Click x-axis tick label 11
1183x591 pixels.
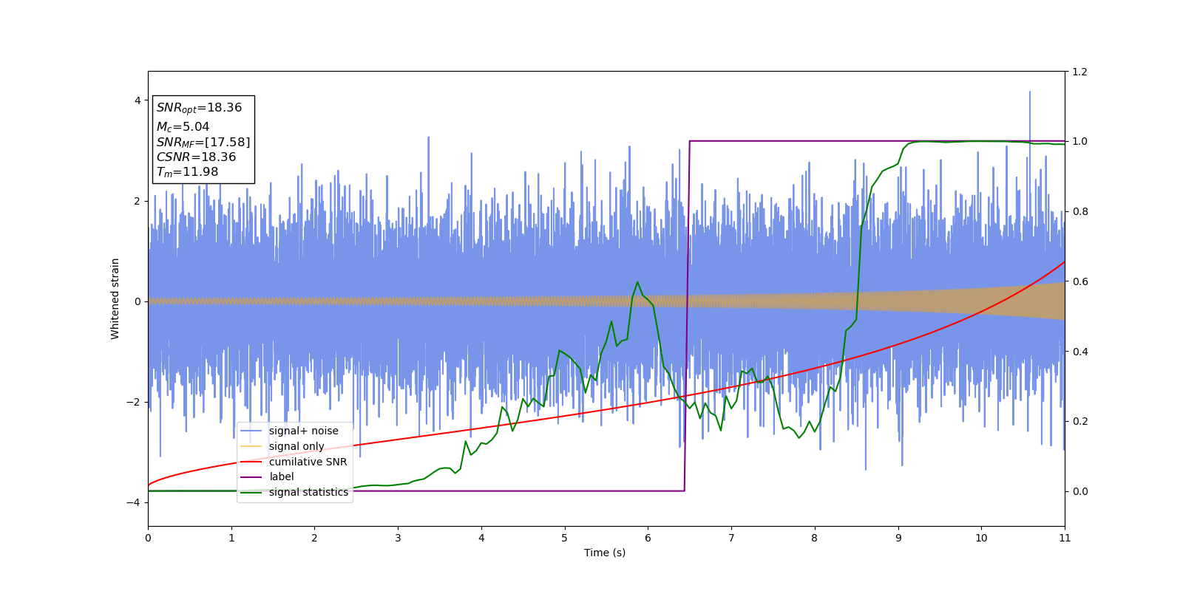(1065, 538)
